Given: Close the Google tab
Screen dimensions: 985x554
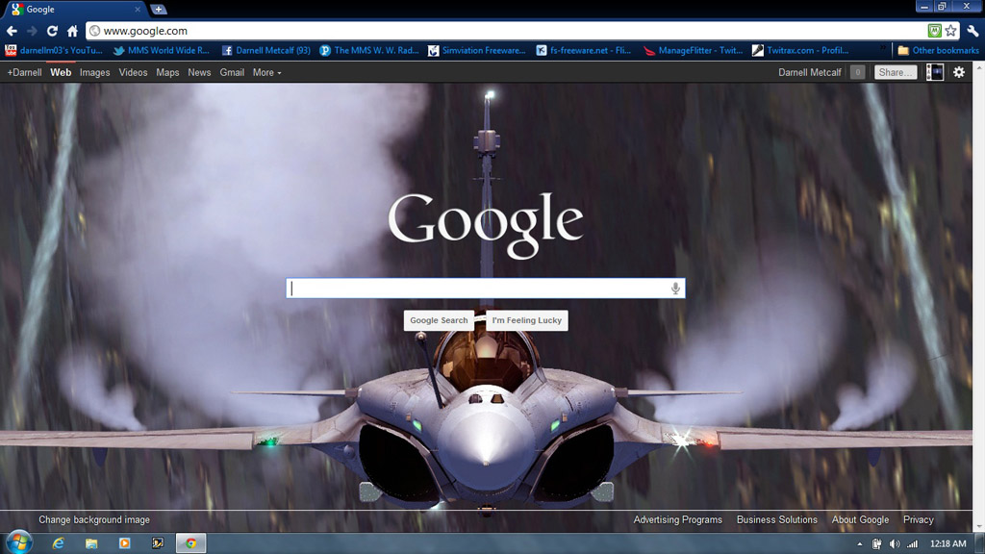Looking at the screenshot, I should pos(138,10).
